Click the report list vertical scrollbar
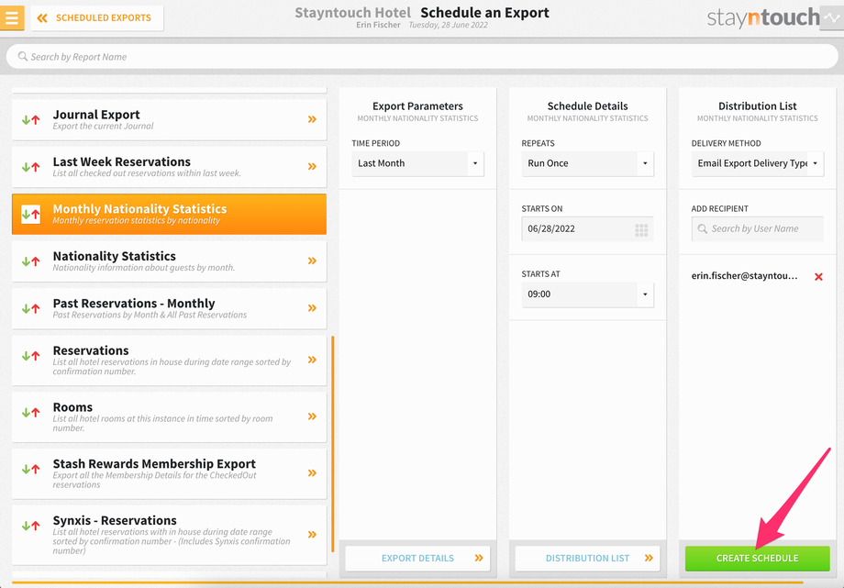Viewport: 844px width, 588px height. [x=333, y=444]
